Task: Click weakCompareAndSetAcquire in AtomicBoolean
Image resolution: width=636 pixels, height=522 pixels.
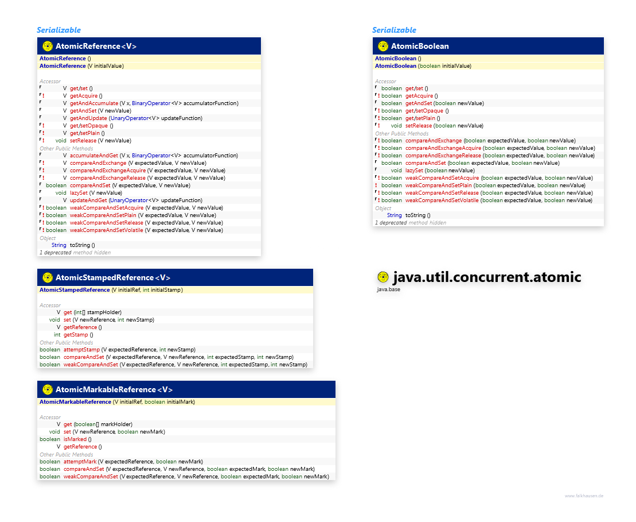Action: coord(442,178)
